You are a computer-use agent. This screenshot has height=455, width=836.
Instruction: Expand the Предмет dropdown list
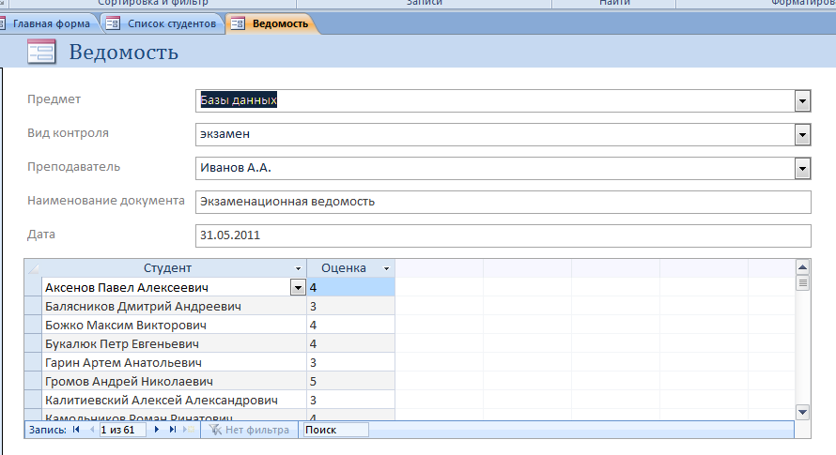point(802,100)
